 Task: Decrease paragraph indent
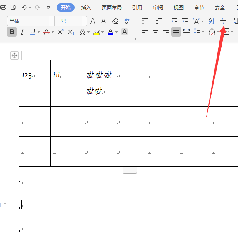[x=174, y=21]
